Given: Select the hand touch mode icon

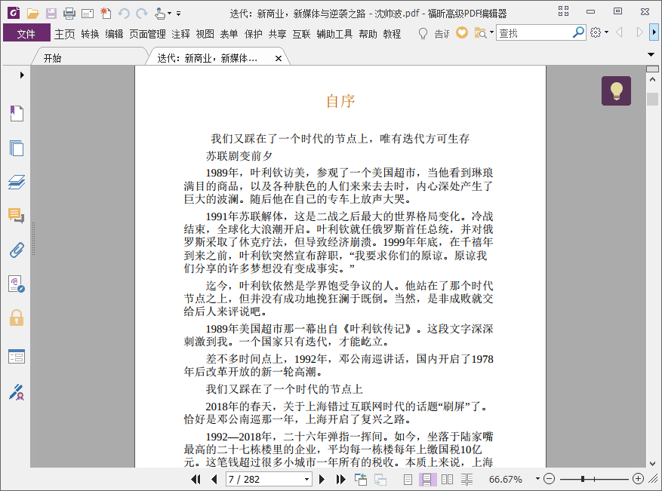Looking at the screenshot, I should point(159,14).
